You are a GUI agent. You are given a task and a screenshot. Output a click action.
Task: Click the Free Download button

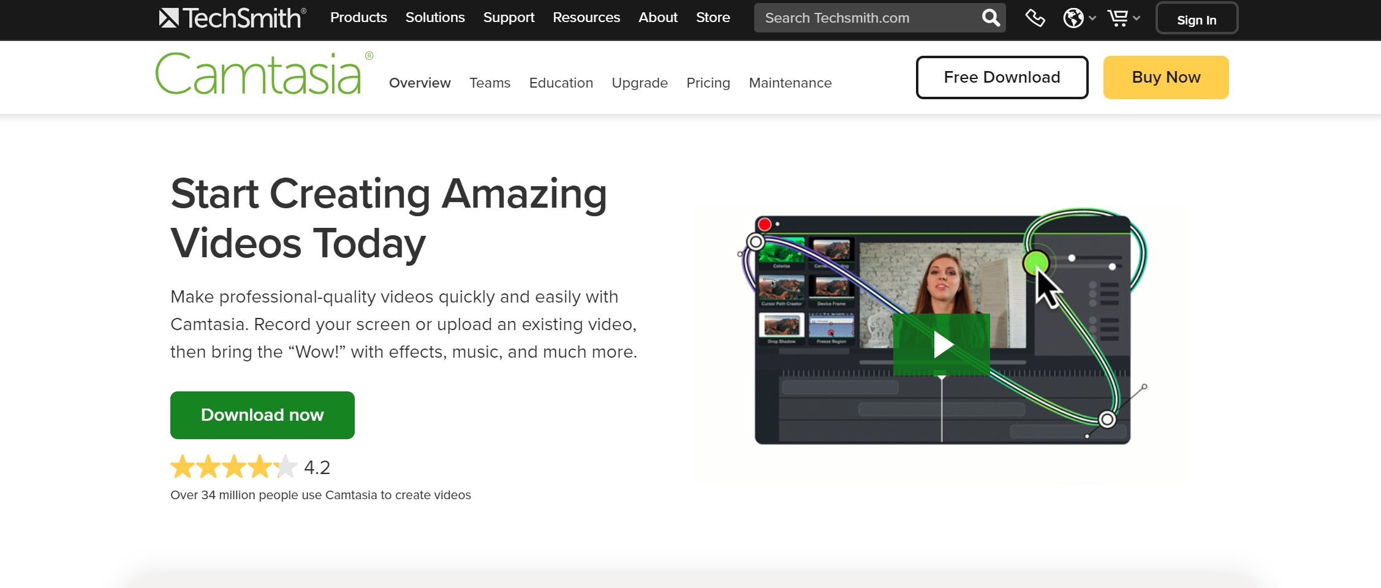coord(1002,77)
